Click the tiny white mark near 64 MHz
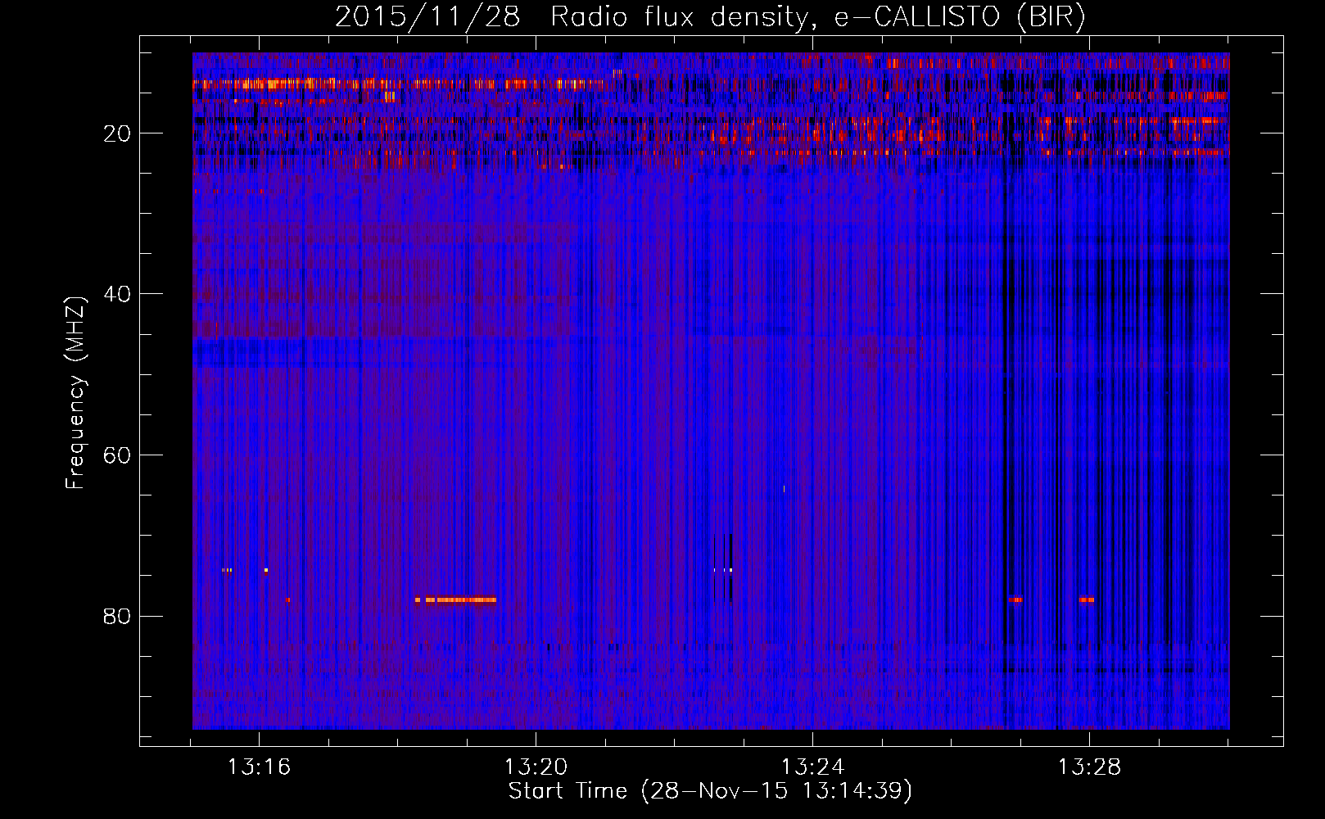 pos(784,489)
